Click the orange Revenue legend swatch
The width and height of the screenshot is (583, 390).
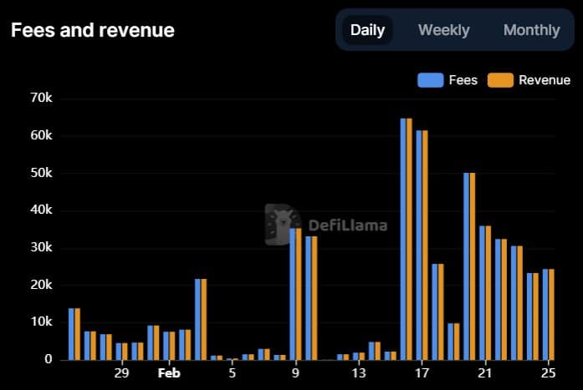pyautogui.click(x=500, y=80)
